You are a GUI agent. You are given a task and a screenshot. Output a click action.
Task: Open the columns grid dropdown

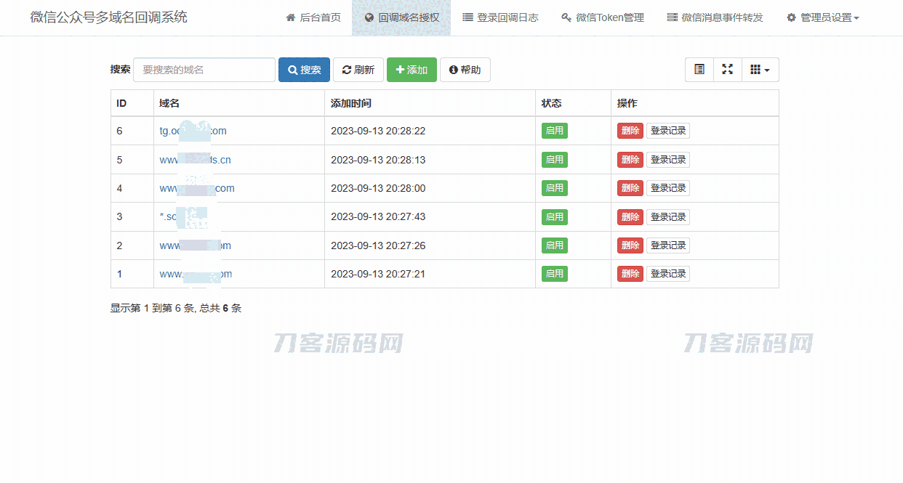pyautogui.click(x=760, y=70)
